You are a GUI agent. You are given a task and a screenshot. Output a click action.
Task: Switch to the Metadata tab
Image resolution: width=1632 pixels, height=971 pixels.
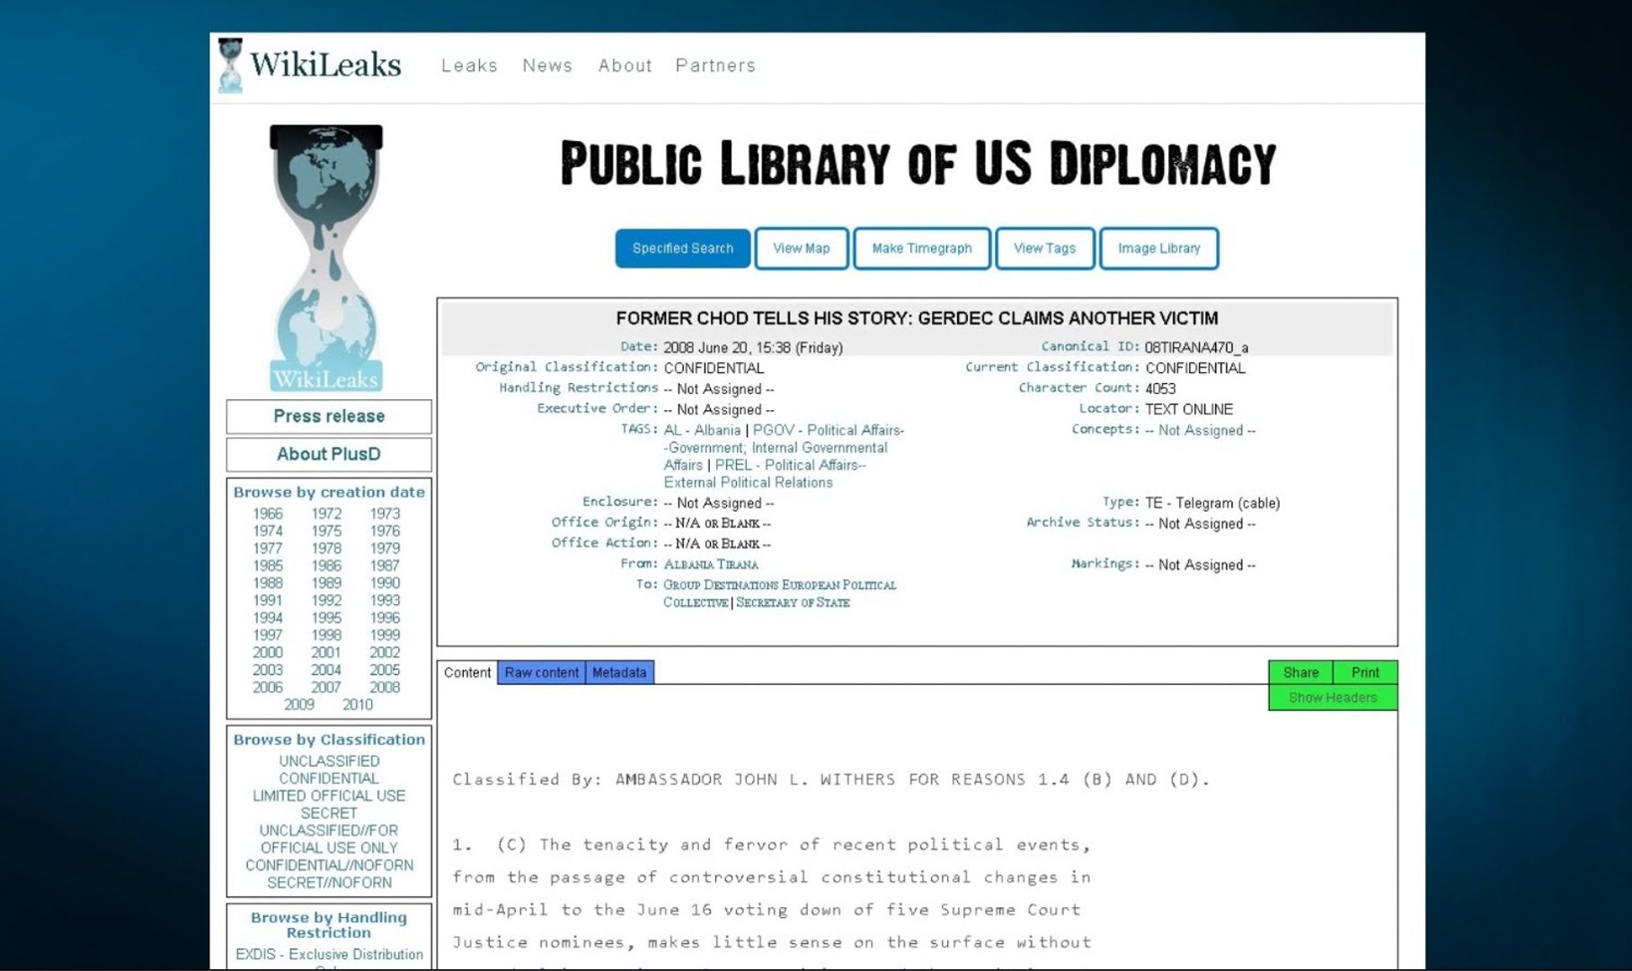click(619, 673)
